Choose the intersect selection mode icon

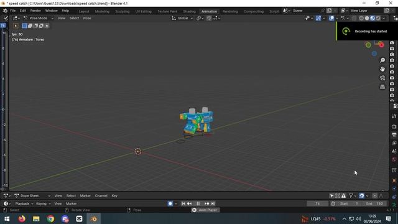tap(47, 26)
